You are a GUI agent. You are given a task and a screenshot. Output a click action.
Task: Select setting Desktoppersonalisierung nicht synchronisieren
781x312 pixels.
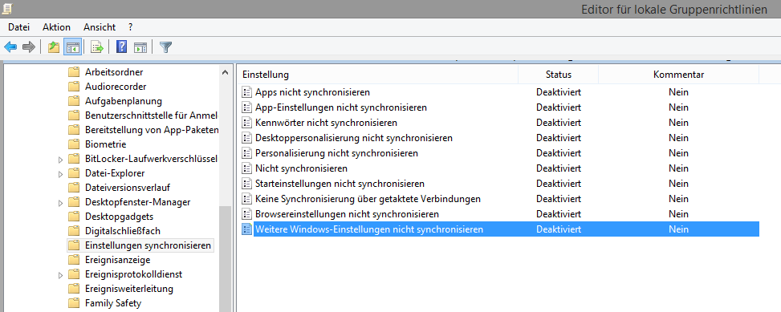point(354,138)
